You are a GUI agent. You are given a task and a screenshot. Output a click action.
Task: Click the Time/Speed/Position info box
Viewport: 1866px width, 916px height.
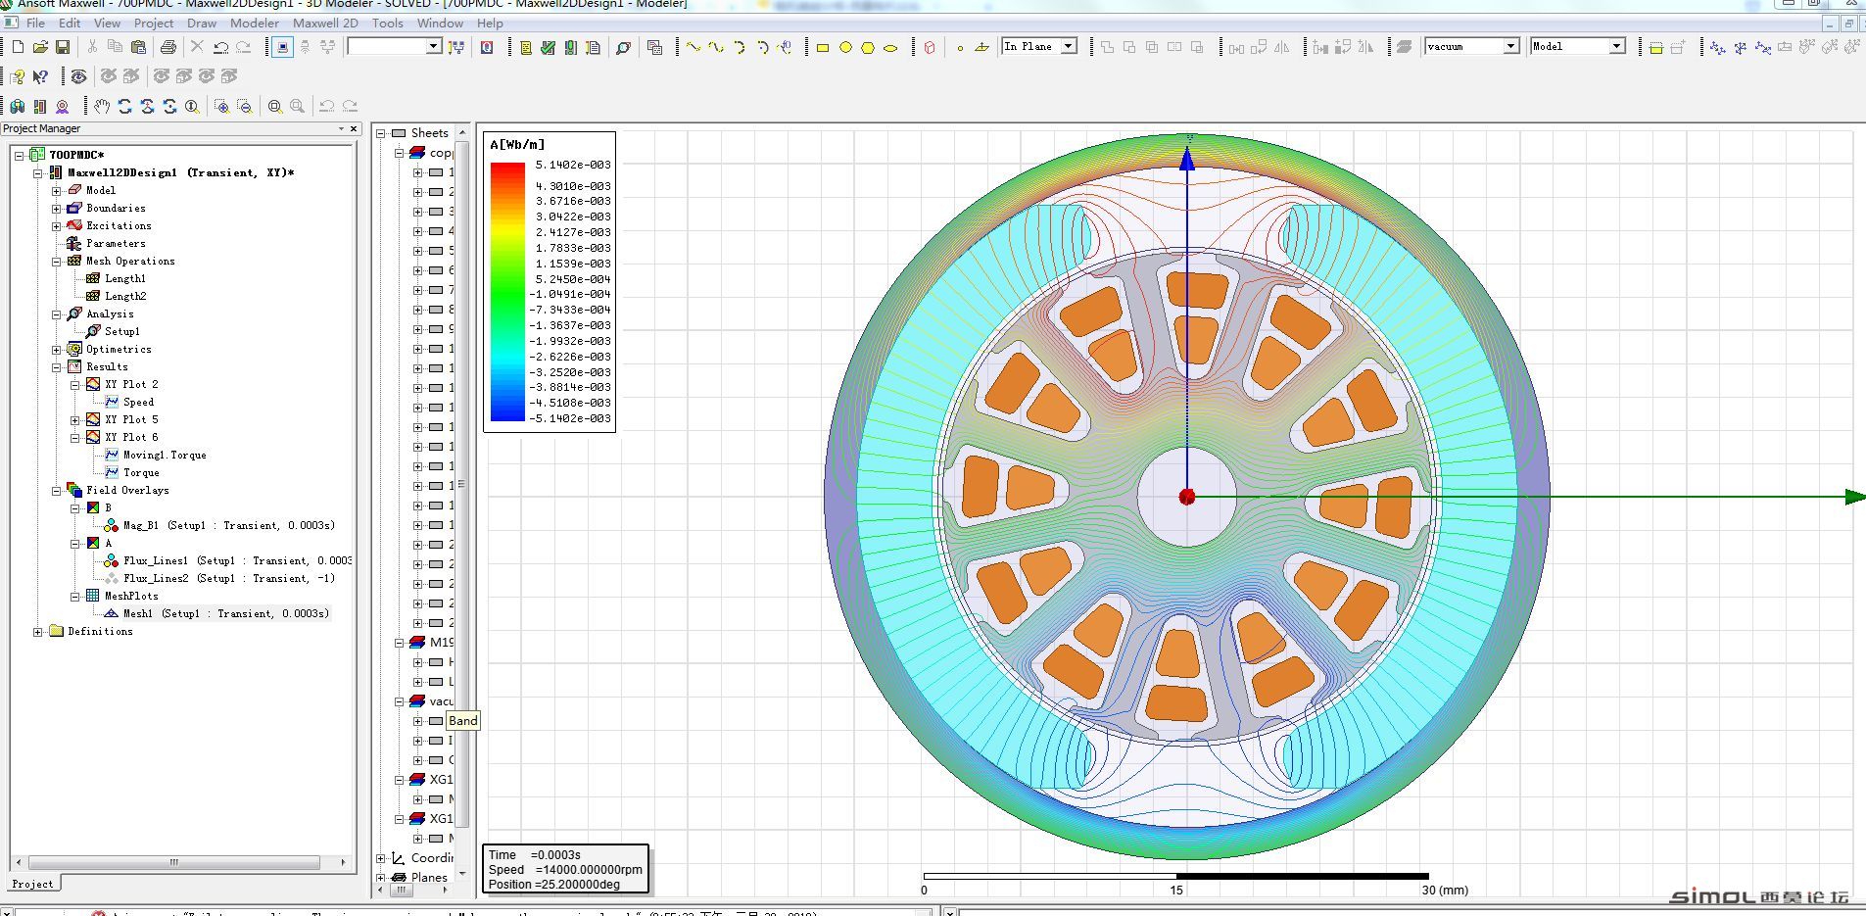click(565, 870)
